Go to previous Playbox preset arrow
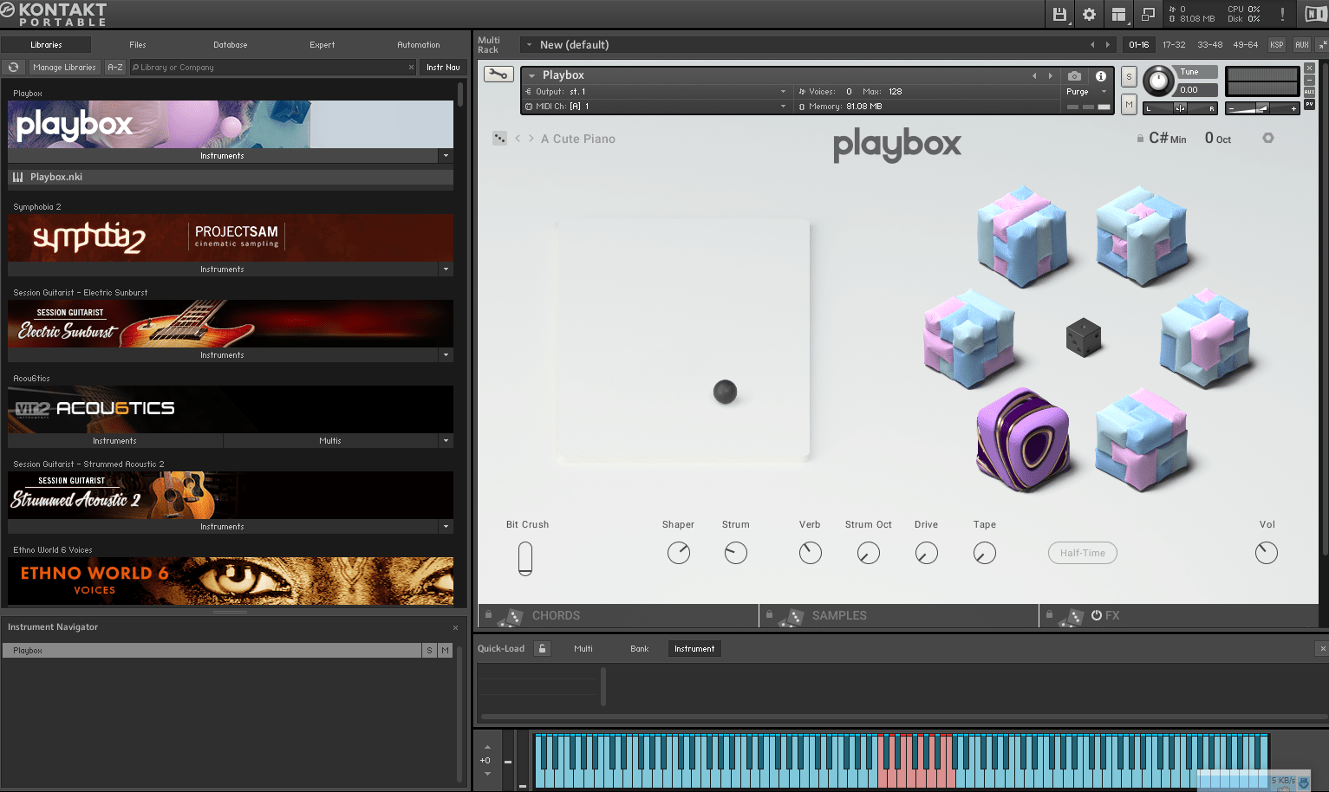The height and width of the screenshot is (792, 1329). [518, 139]
